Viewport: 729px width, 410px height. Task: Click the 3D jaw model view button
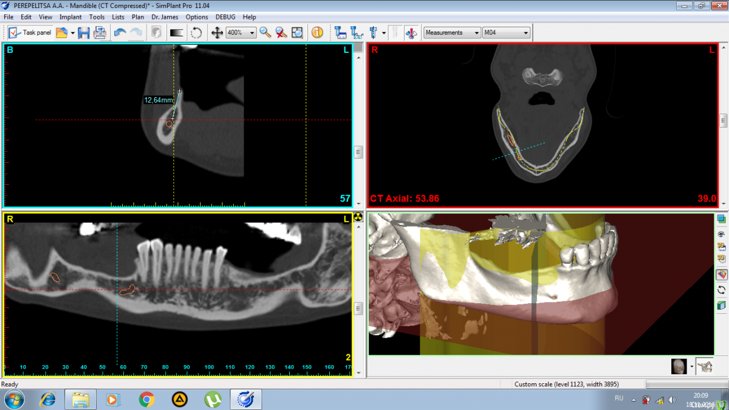point(705,366)
